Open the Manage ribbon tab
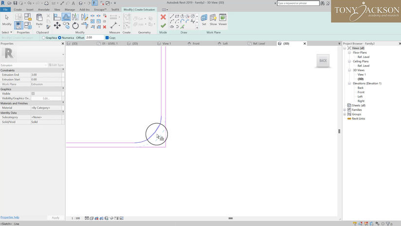This screenshot has width=401, height=226. tap(70, 9)
